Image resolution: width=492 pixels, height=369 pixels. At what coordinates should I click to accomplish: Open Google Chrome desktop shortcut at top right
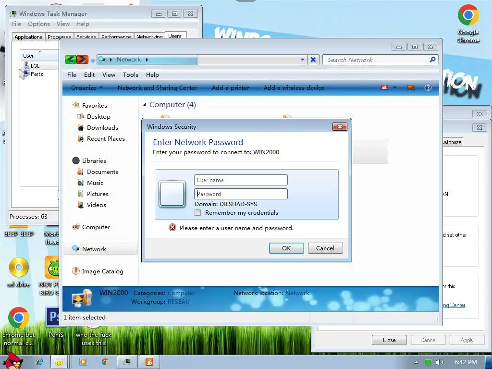(468, 24)
